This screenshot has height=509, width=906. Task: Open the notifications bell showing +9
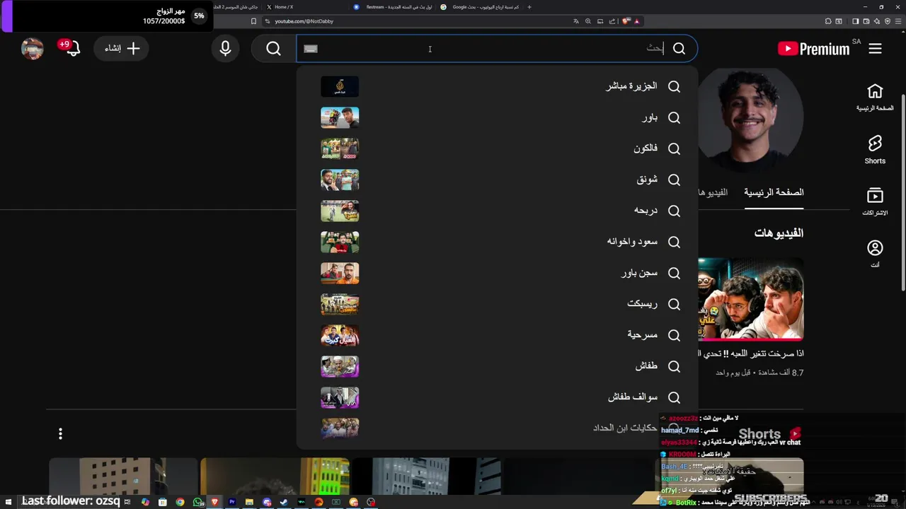(73, 49)
